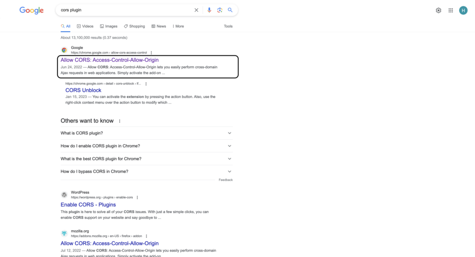Click the blue magnifying glass search button
This screenshot has height=257, width=475.
[x=230, y=10]
